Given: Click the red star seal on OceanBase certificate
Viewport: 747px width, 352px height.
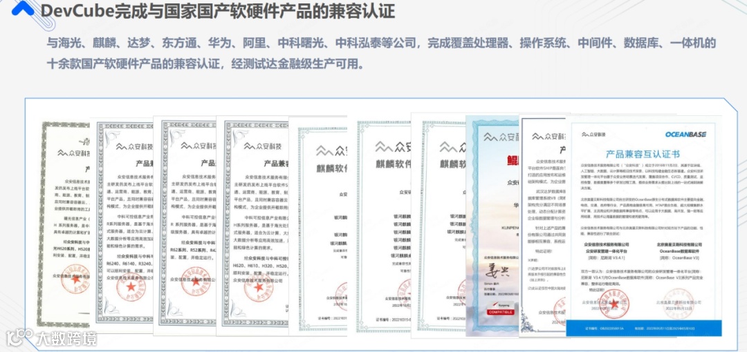Looking at the screenshot, I should pyautogui.click(x=614, y=304).
